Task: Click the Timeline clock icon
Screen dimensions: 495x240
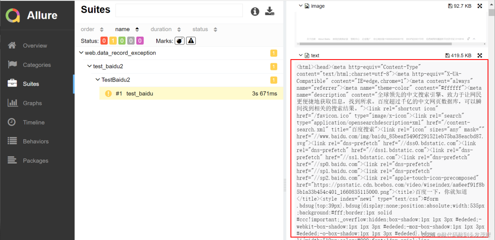Action: point(12,122)
